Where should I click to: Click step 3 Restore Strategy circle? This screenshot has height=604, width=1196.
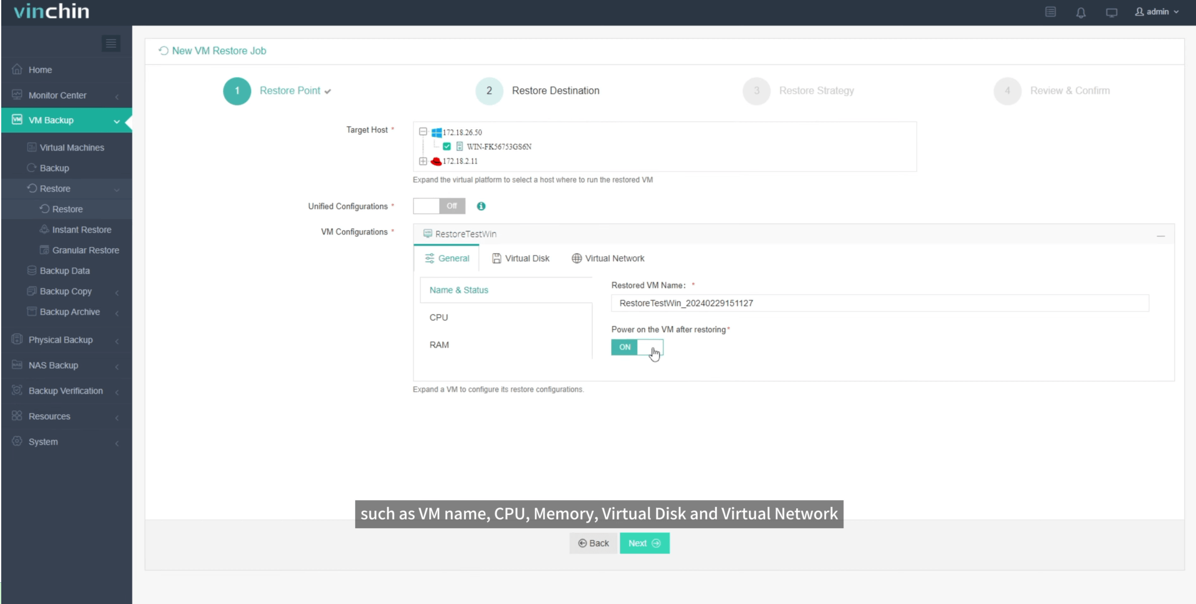coord(756,91)
